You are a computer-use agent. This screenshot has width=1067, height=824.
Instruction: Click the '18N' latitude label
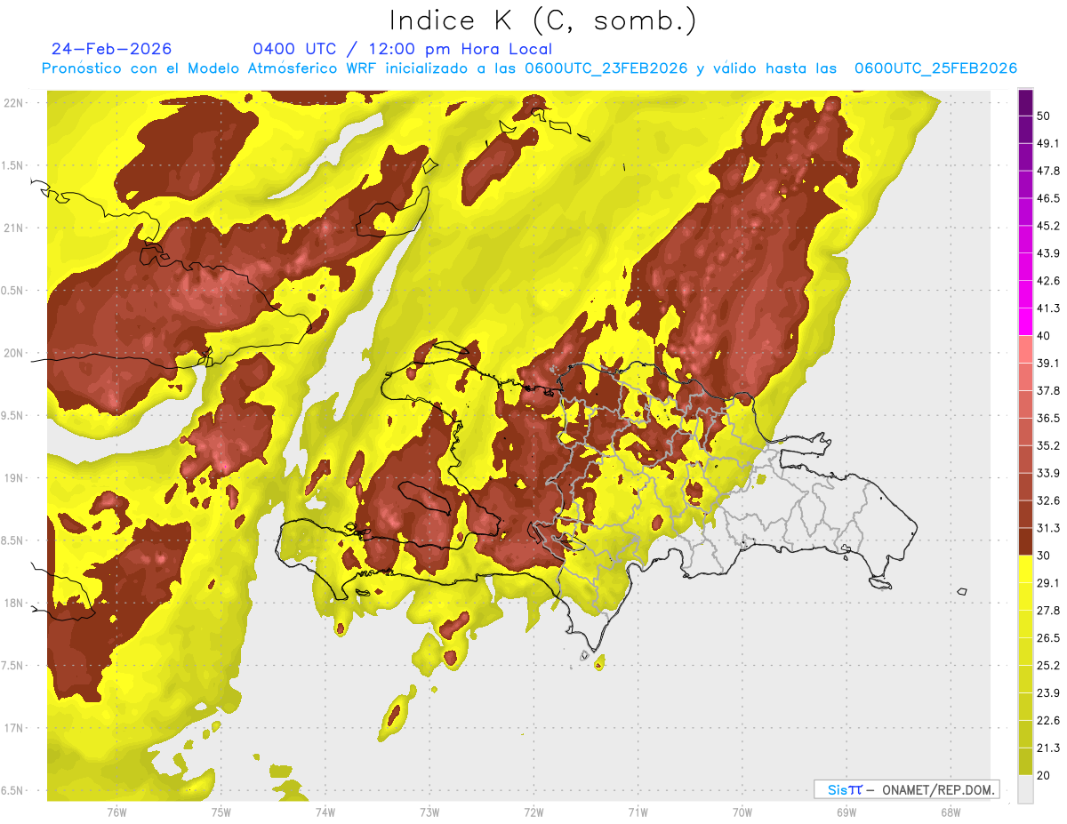click(13, 603)
